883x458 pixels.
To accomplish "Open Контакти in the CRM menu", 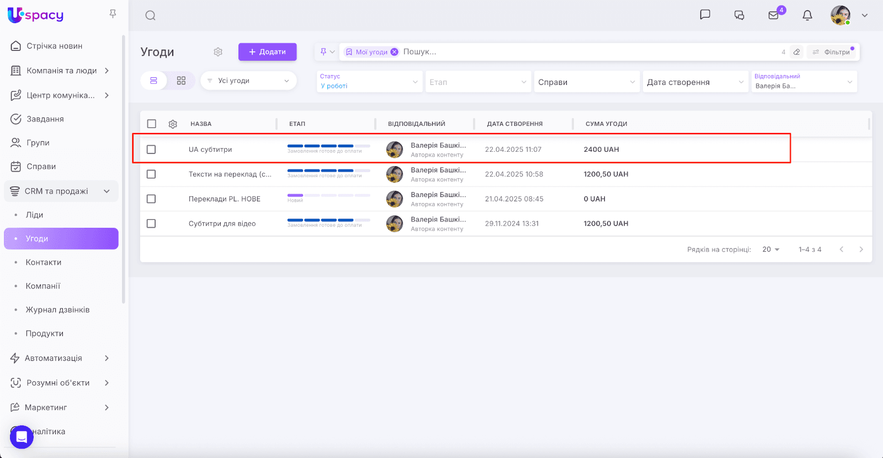I will coord(44,262).
